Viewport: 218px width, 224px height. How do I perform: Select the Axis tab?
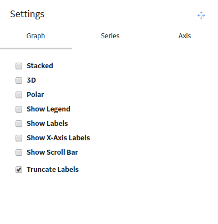point(185,36)
